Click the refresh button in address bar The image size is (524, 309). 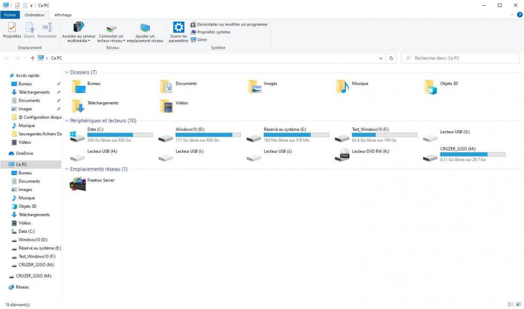391,58
